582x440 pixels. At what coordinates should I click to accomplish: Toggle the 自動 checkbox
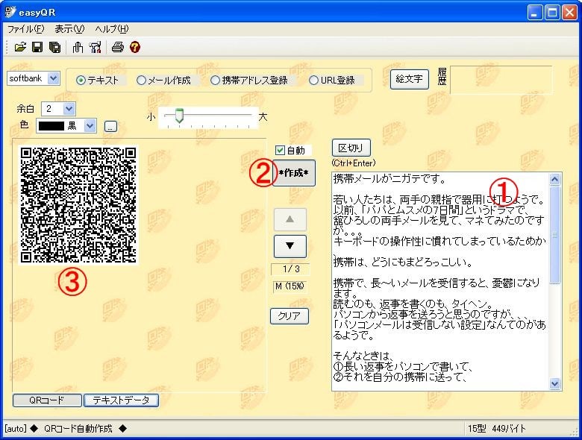click(280, 150)
